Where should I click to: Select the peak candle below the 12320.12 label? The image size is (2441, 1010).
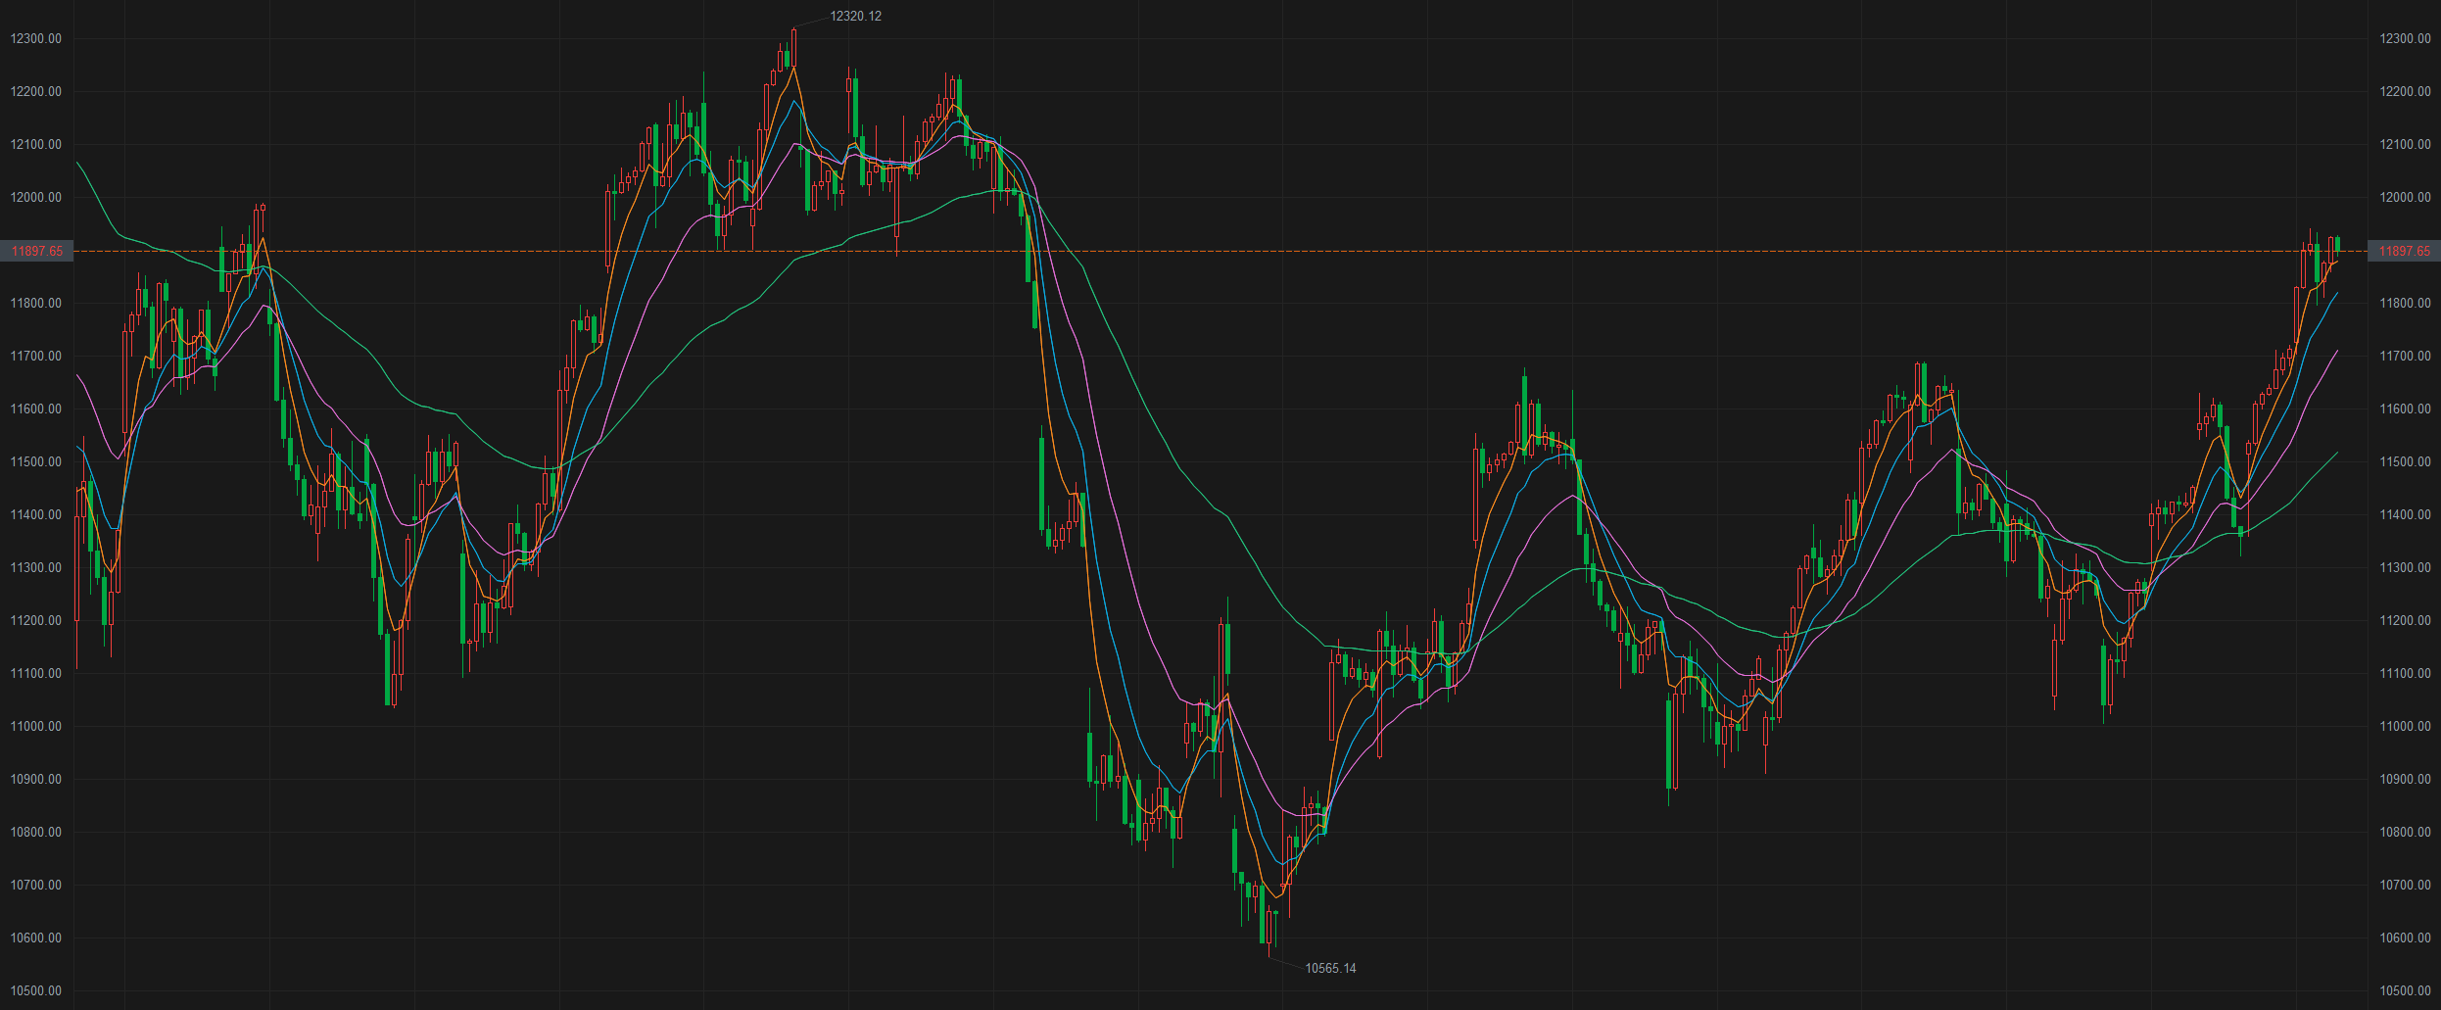[x=793, y=47]
